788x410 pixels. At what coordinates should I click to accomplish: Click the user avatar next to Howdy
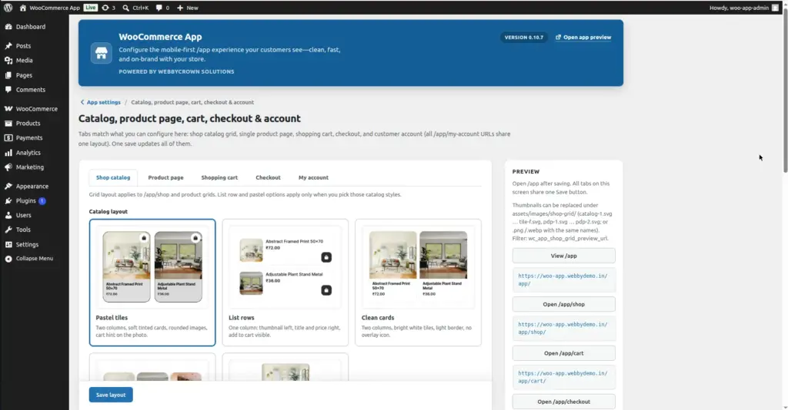click(x=775, y=8)
